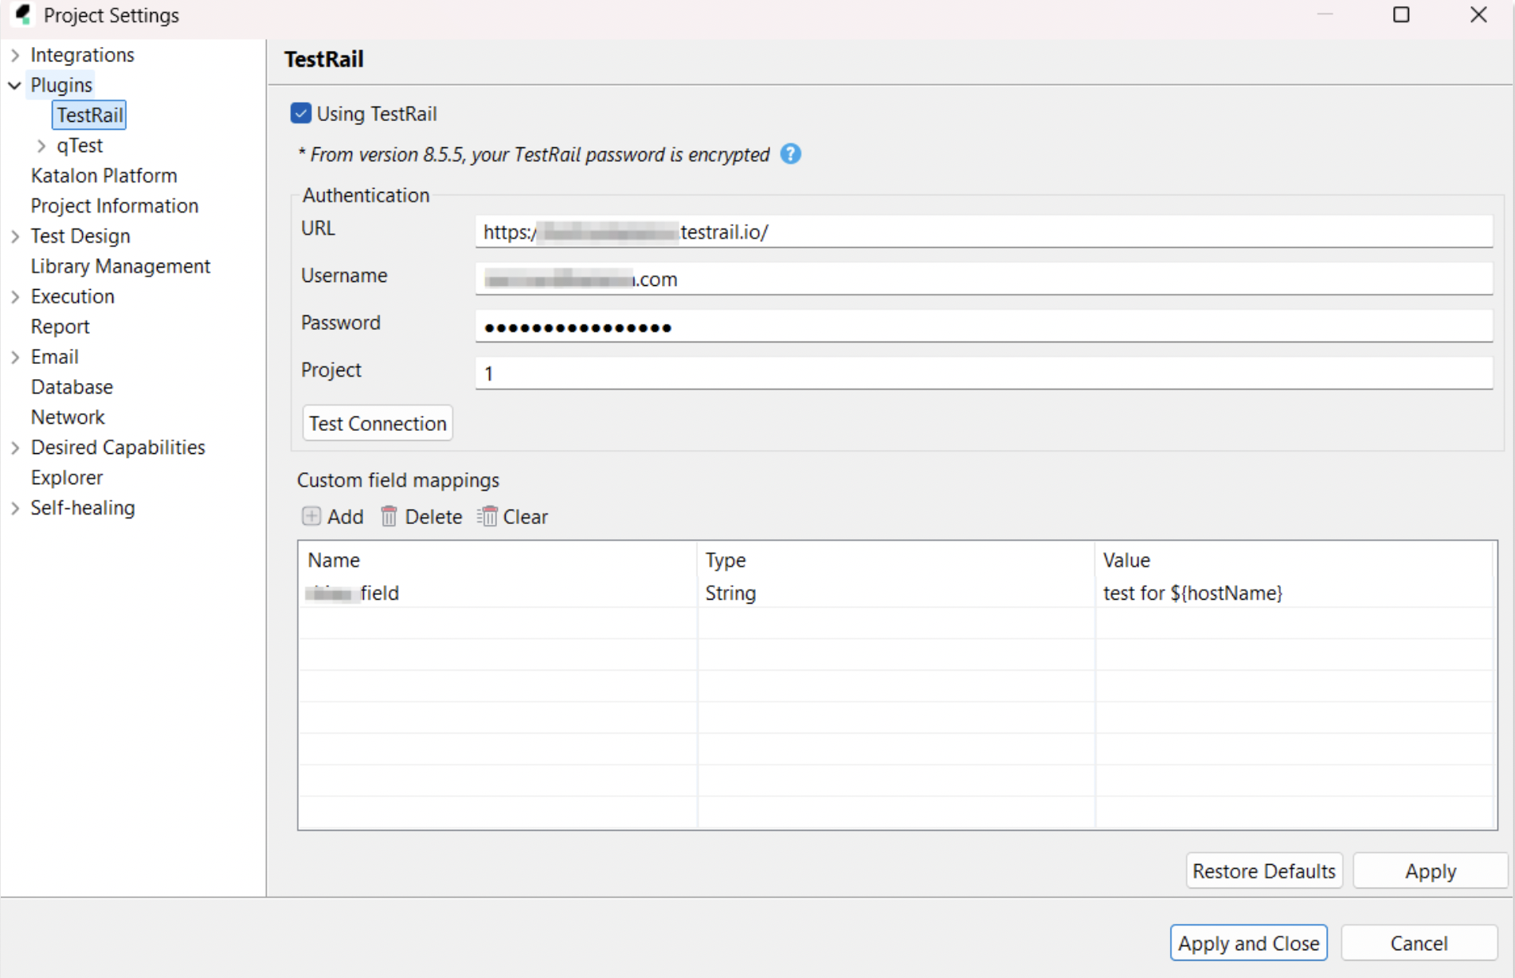Screen dimensions: 1515x978
Task: Expand the Integrations tree node
Action: click(15, 55)
